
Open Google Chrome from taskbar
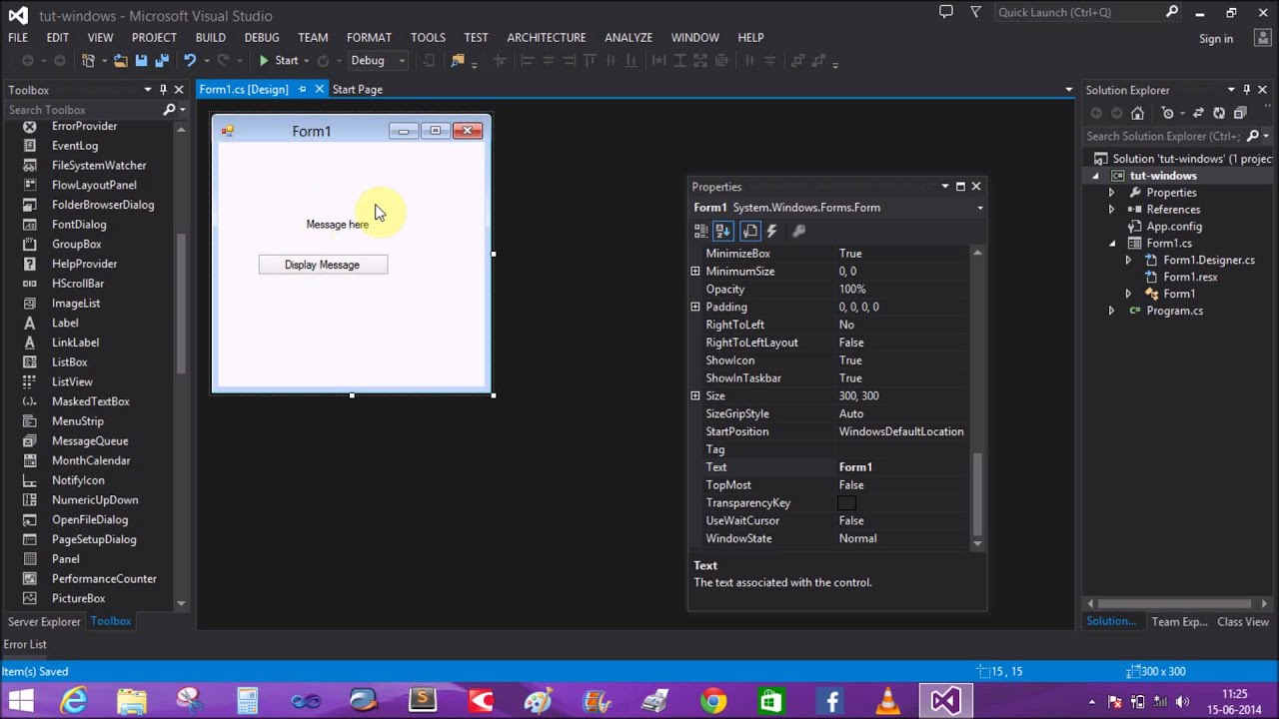[x=713, y=701]
